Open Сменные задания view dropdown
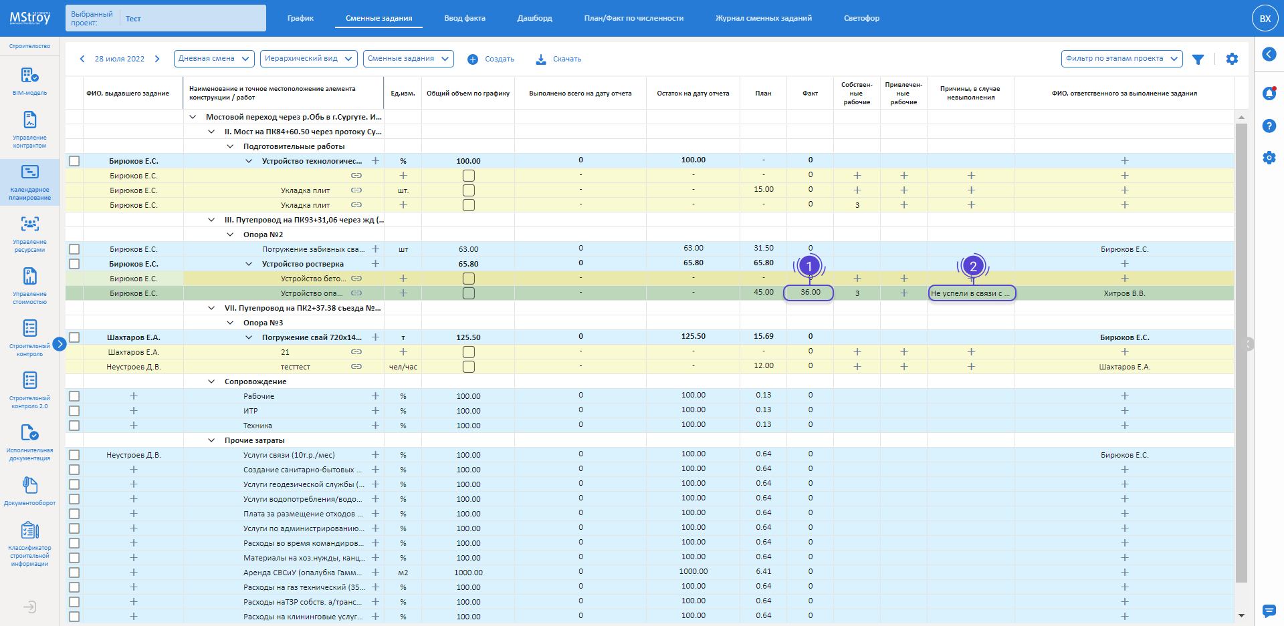The height and width of the screenshot is (626, 1284). tap(409, 59)
